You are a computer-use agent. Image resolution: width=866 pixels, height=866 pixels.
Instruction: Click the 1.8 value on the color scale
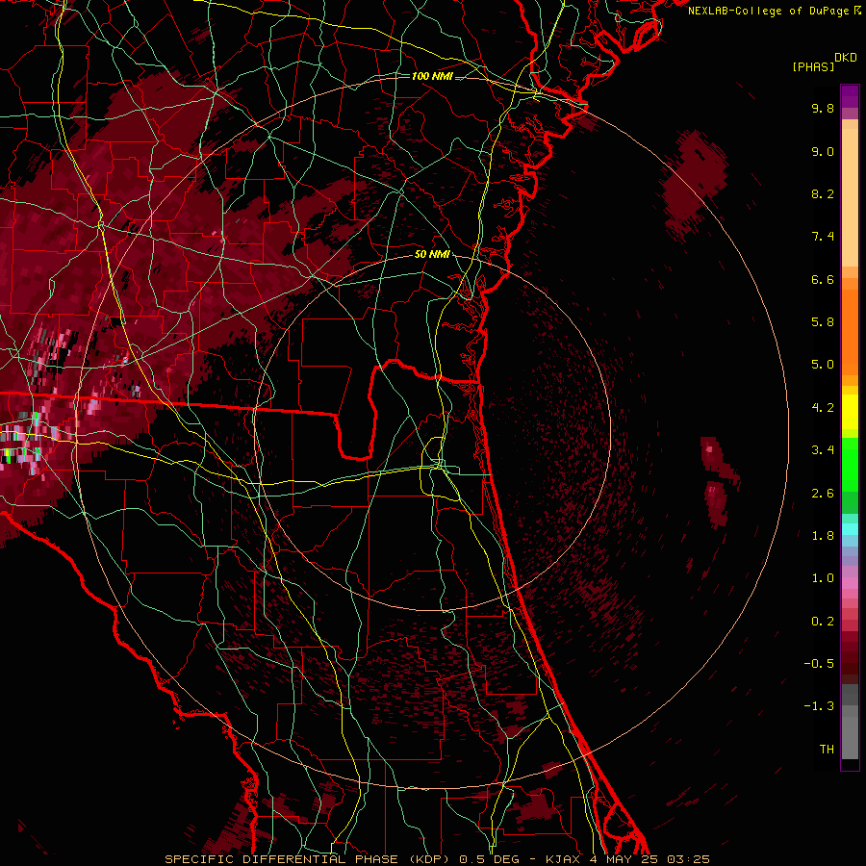pyautogui.click(x=823, y=536)
